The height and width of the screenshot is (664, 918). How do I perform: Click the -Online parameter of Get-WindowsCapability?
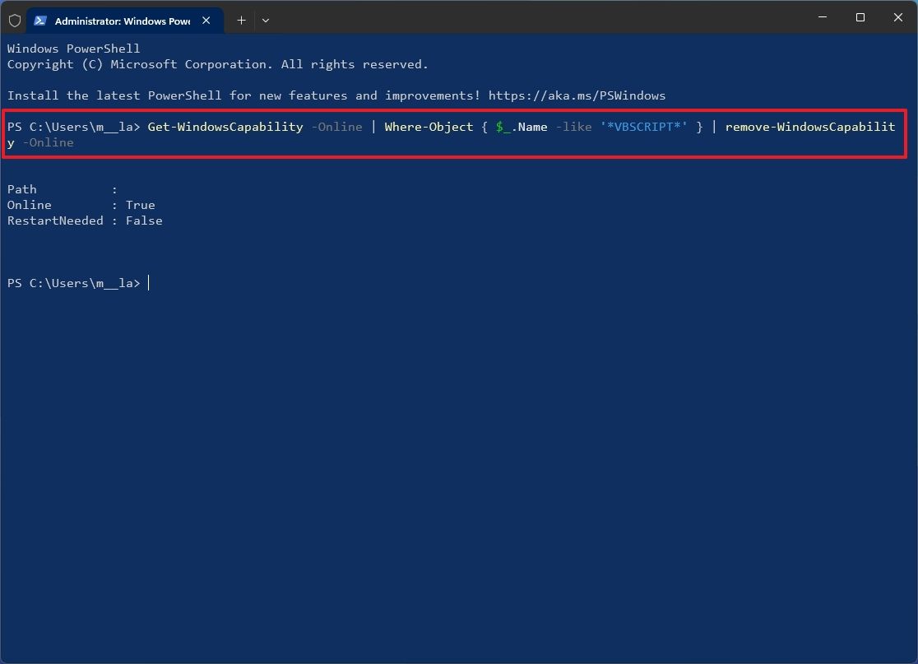tap(337, 127)
